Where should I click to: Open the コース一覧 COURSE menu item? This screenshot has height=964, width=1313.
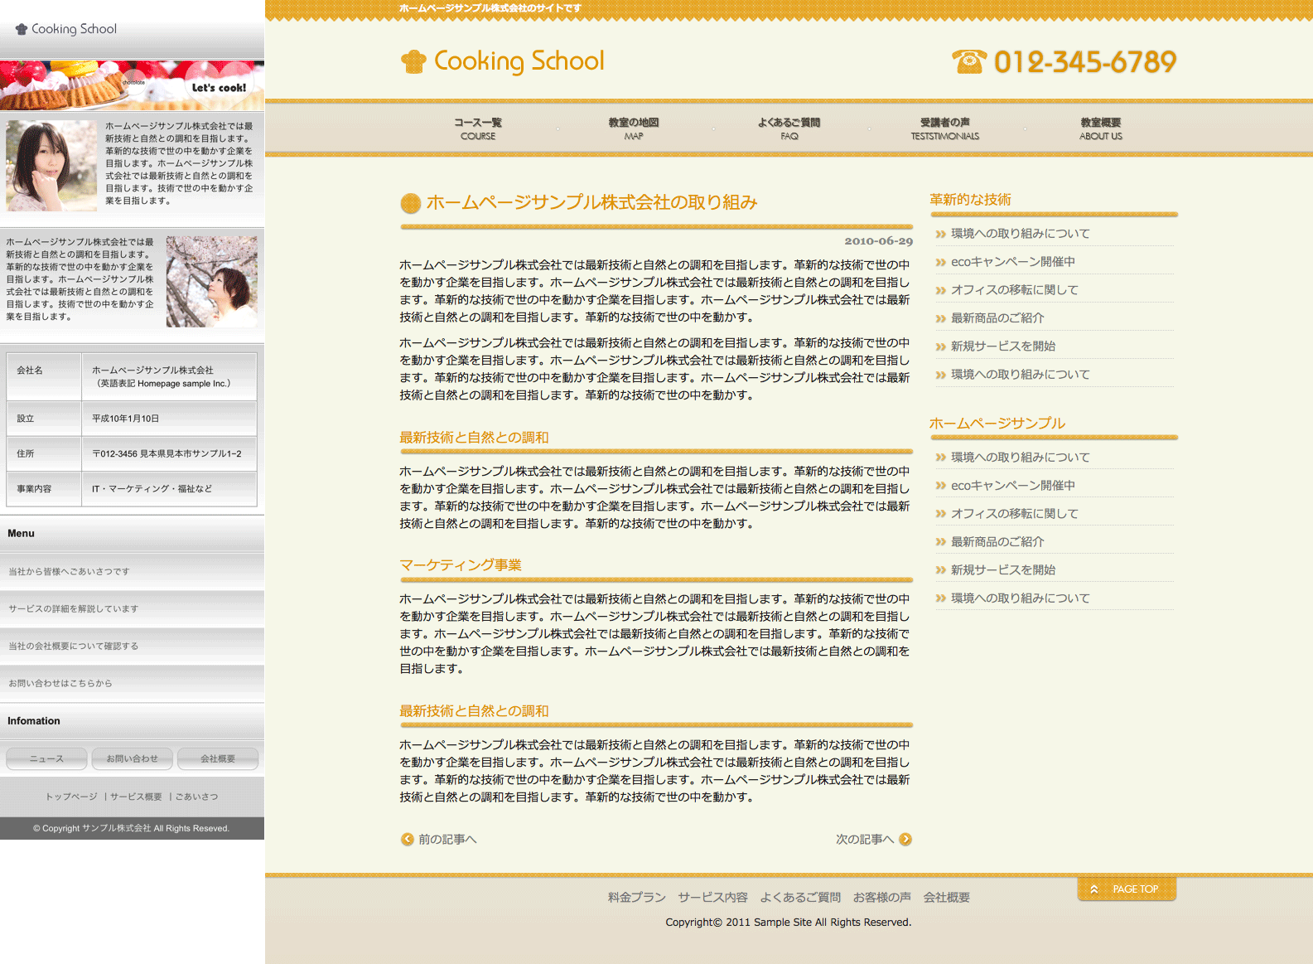coord(478,128)
